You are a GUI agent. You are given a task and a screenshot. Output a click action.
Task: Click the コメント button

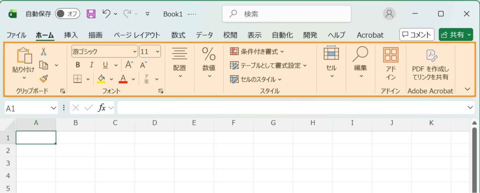tap(417, 35)
